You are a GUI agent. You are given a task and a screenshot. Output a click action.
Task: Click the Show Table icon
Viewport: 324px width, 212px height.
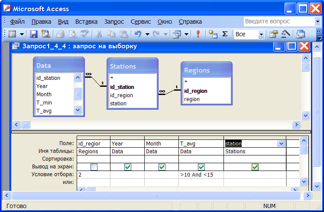[213, 34]
